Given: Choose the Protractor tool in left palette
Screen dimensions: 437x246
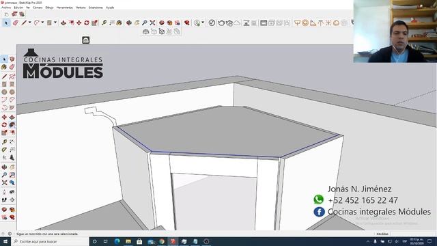Looking at the screenshot, I should (x=4, y=150).
